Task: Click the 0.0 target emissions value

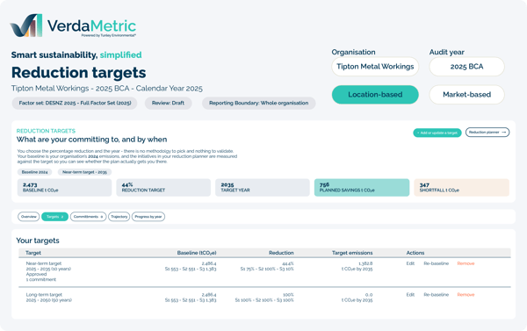Action: pyautogui.click(x=369, y=295)
